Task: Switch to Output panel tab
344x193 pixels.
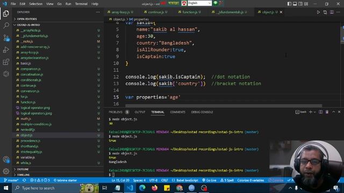Action: 140,112
